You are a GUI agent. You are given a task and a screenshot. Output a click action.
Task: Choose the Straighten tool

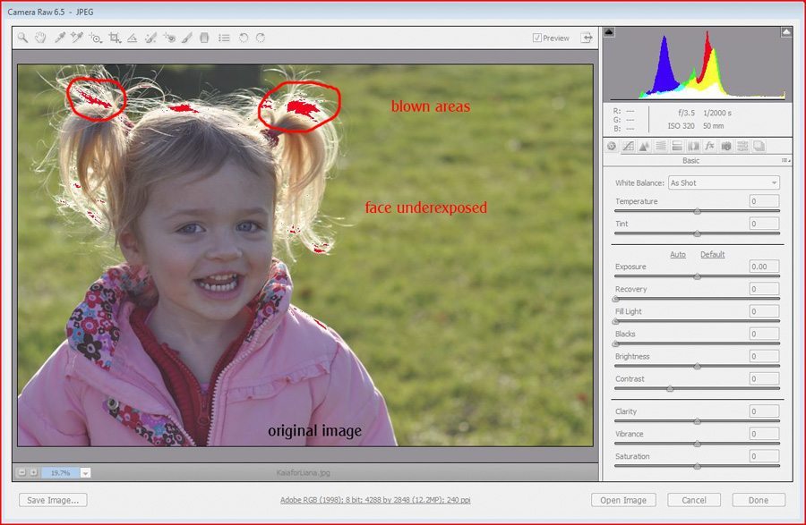point(133,38)
